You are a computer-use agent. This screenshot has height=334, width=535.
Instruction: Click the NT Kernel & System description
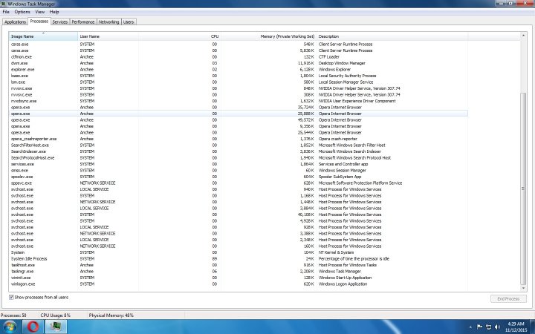click(336, 252)
